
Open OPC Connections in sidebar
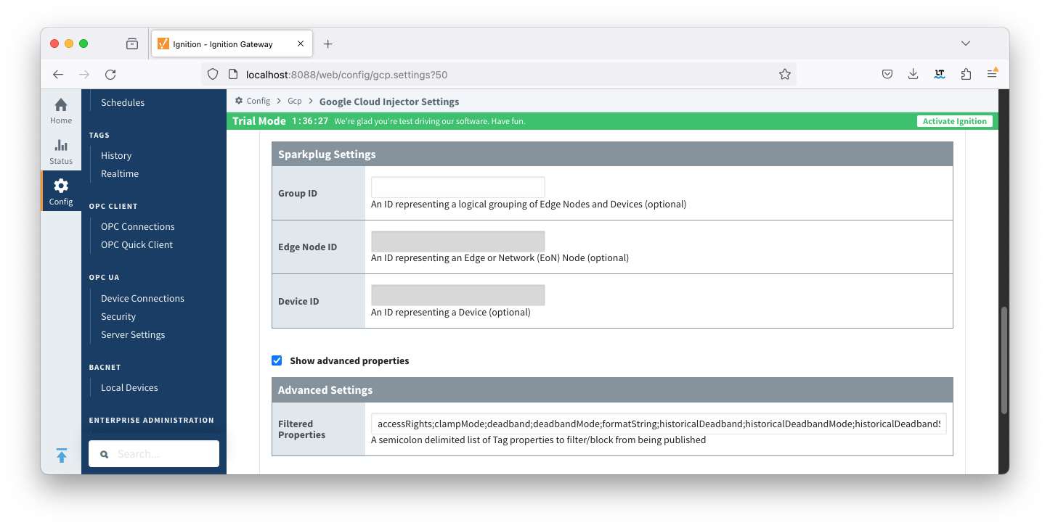pyautogui.click(x=137, y=226)
